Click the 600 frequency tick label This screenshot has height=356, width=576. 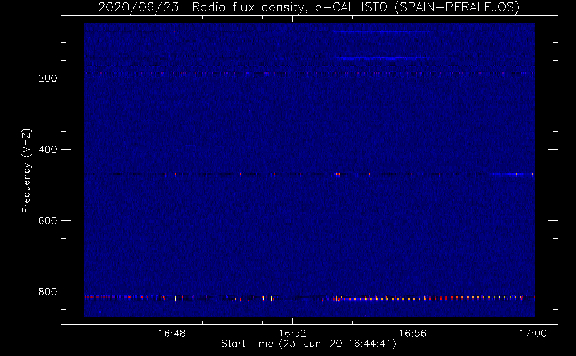pyautogui.click(x=48, y=221)
